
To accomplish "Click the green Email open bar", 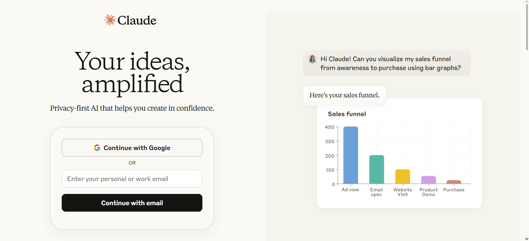I will click(377, 169).
